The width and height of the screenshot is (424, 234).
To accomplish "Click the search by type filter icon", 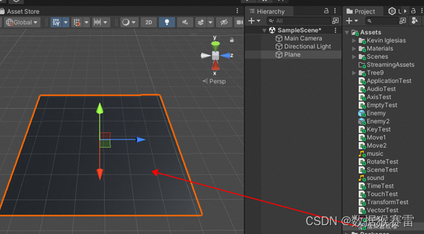I will point(415,21).
